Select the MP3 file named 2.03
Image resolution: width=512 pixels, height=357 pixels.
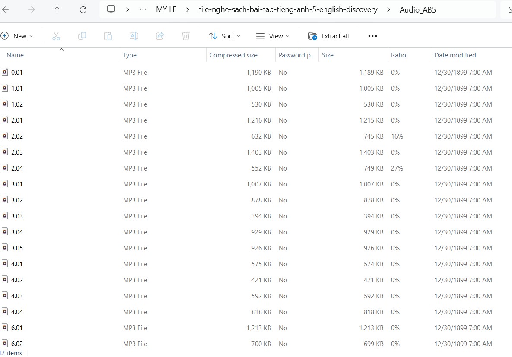pos(17,152)
